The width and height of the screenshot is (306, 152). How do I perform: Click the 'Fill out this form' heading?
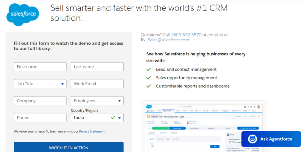(x=68, y=46)
